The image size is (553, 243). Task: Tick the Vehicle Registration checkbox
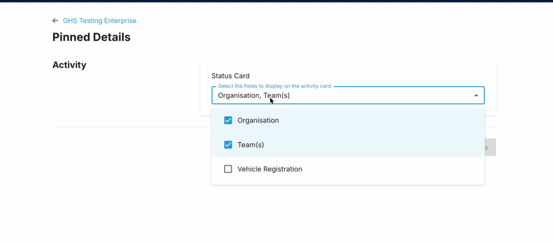point(228,169)
